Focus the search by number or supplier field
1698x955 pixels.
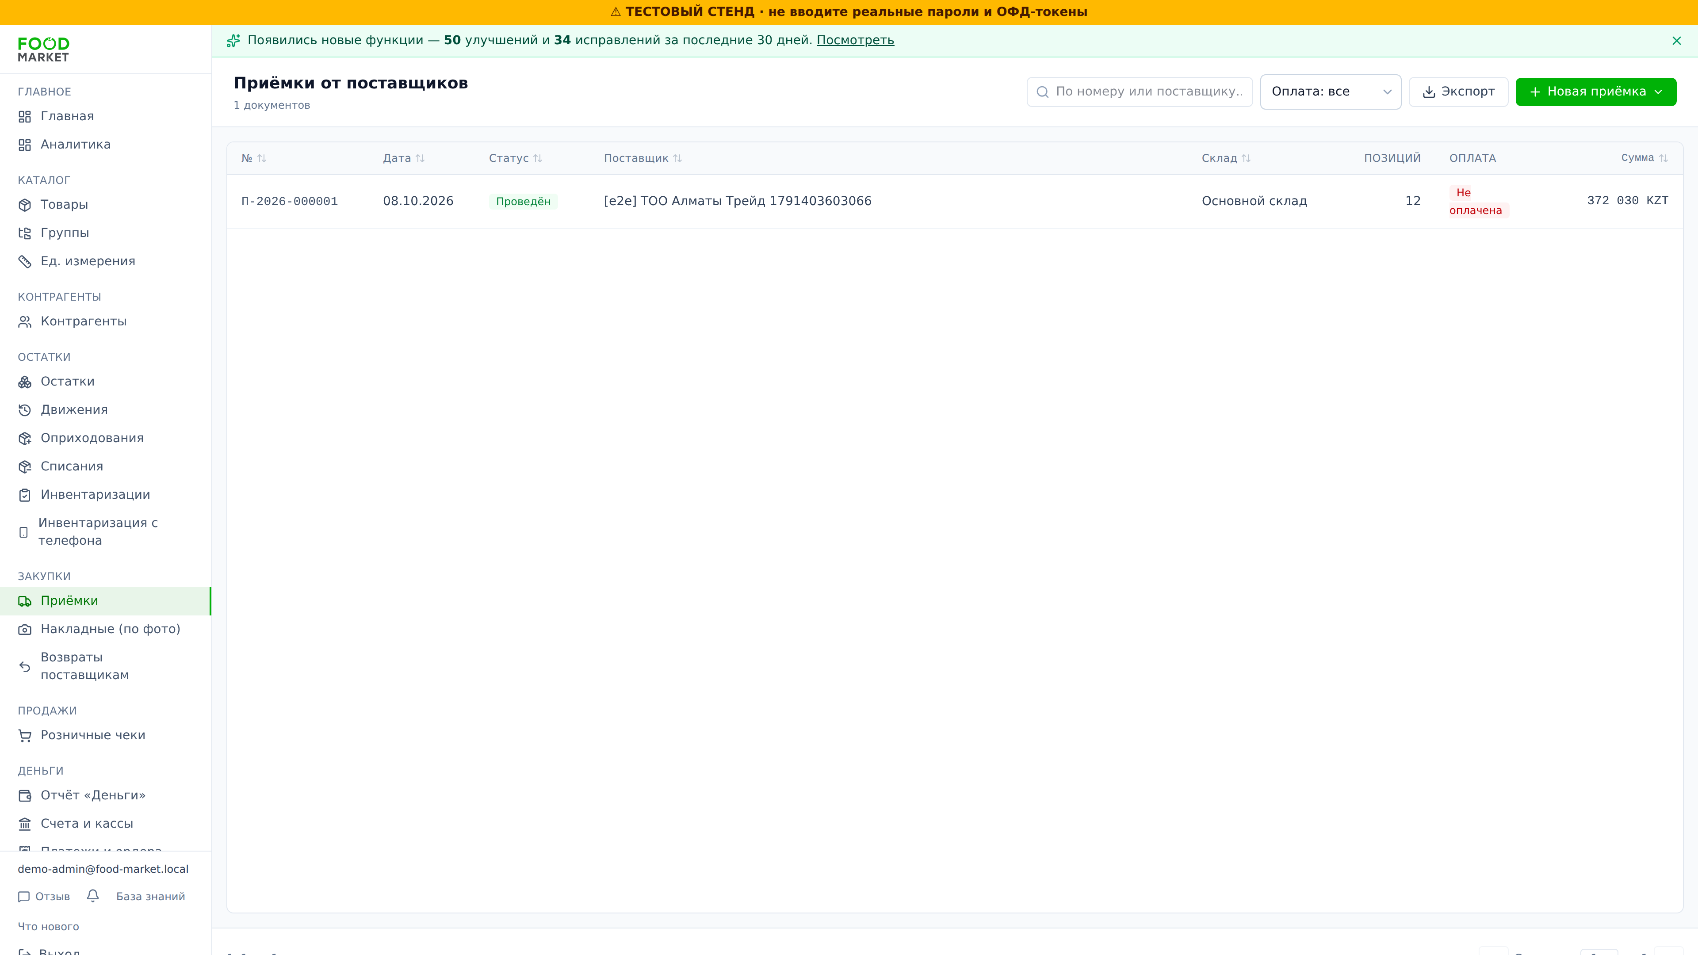pos(1139,92)
